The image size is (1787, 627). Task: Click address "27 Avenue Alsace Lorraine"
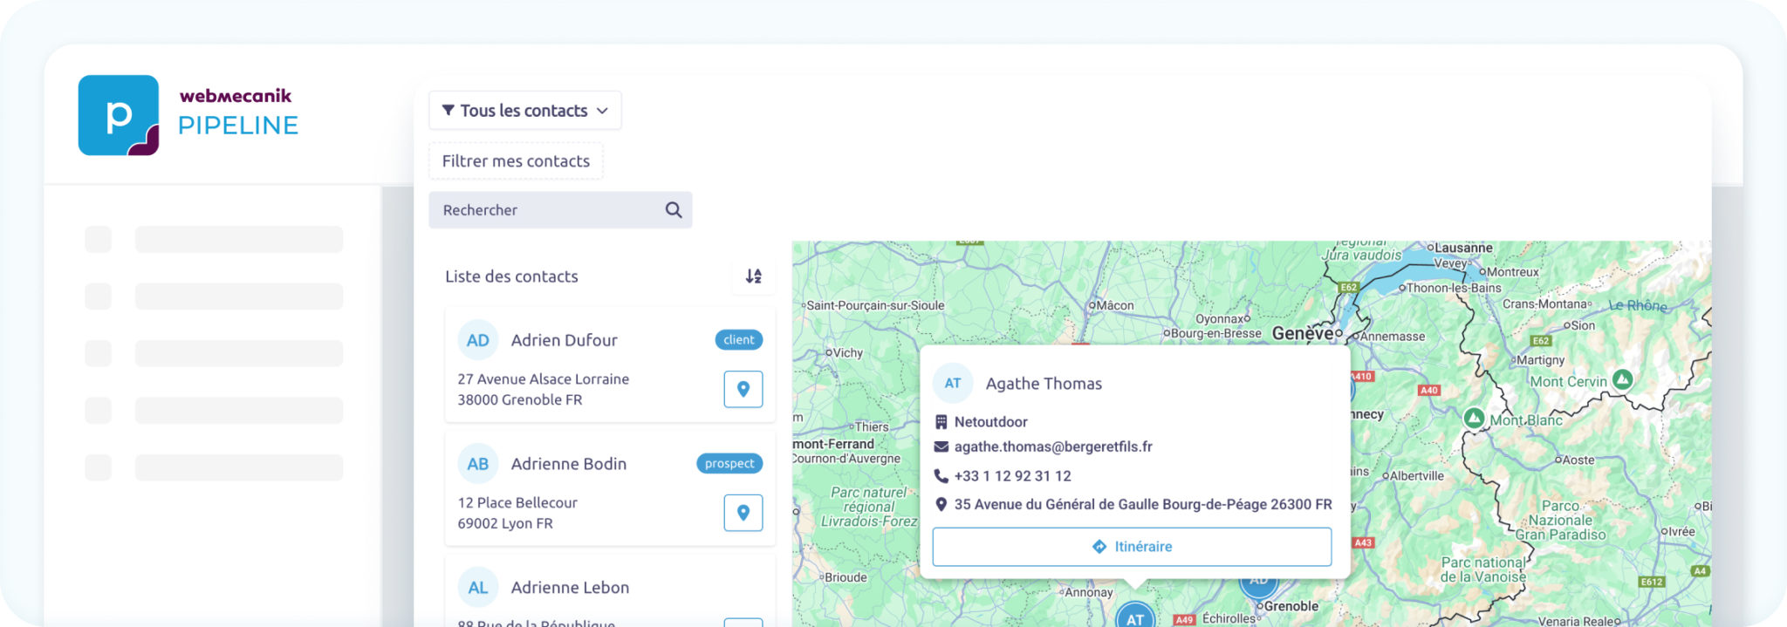(x=544, y=379)
